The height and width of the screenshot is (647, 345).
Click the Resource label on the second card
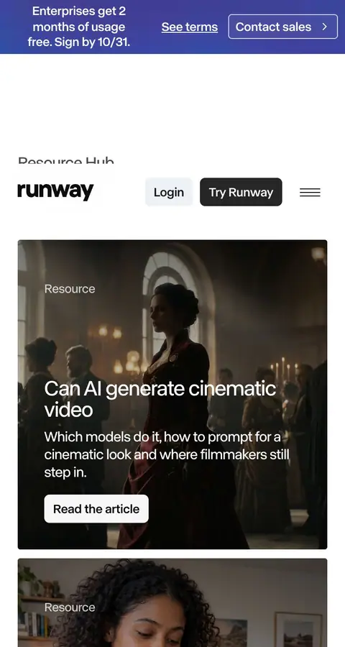tap(70, 607)
